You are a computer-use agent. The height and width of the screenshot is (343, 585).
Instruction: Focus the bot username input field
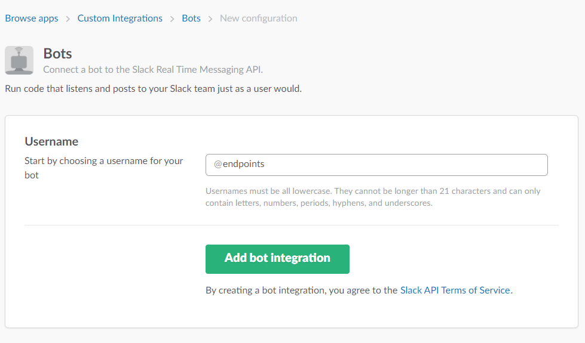pos(376,165)
